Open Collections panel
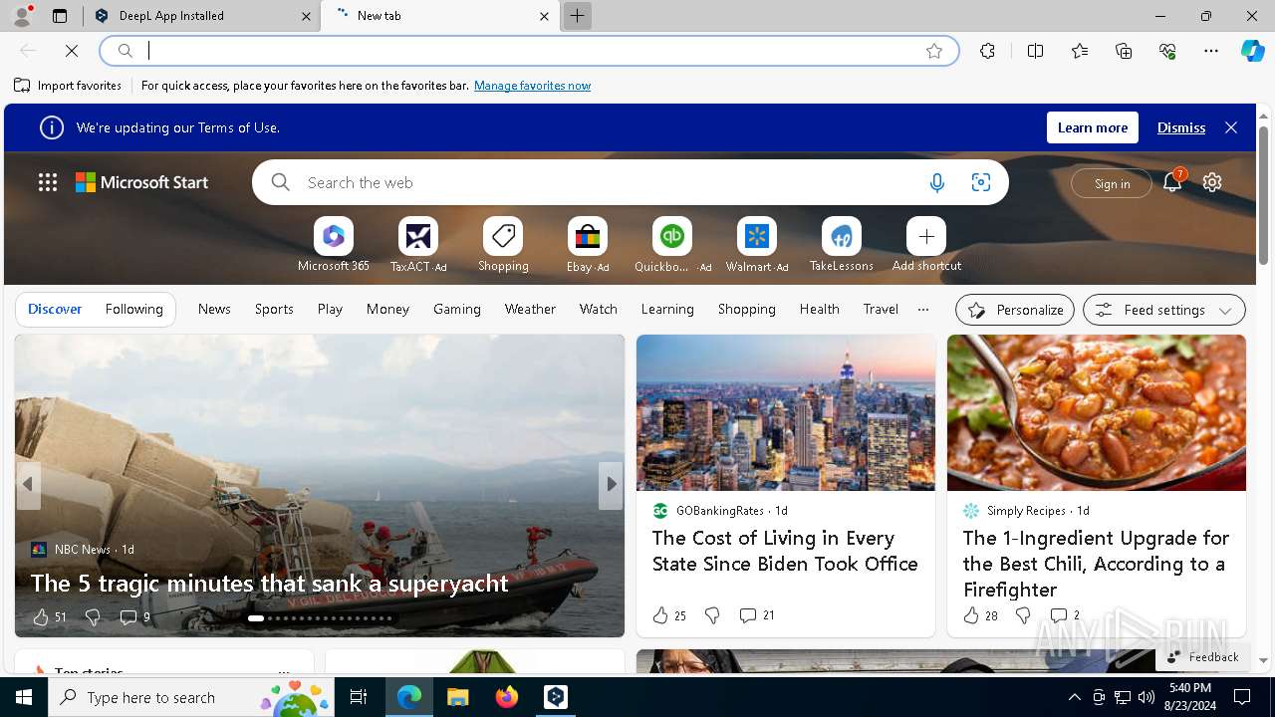Viewport: 1275px width, 717px height. (x=1124, y=51)
